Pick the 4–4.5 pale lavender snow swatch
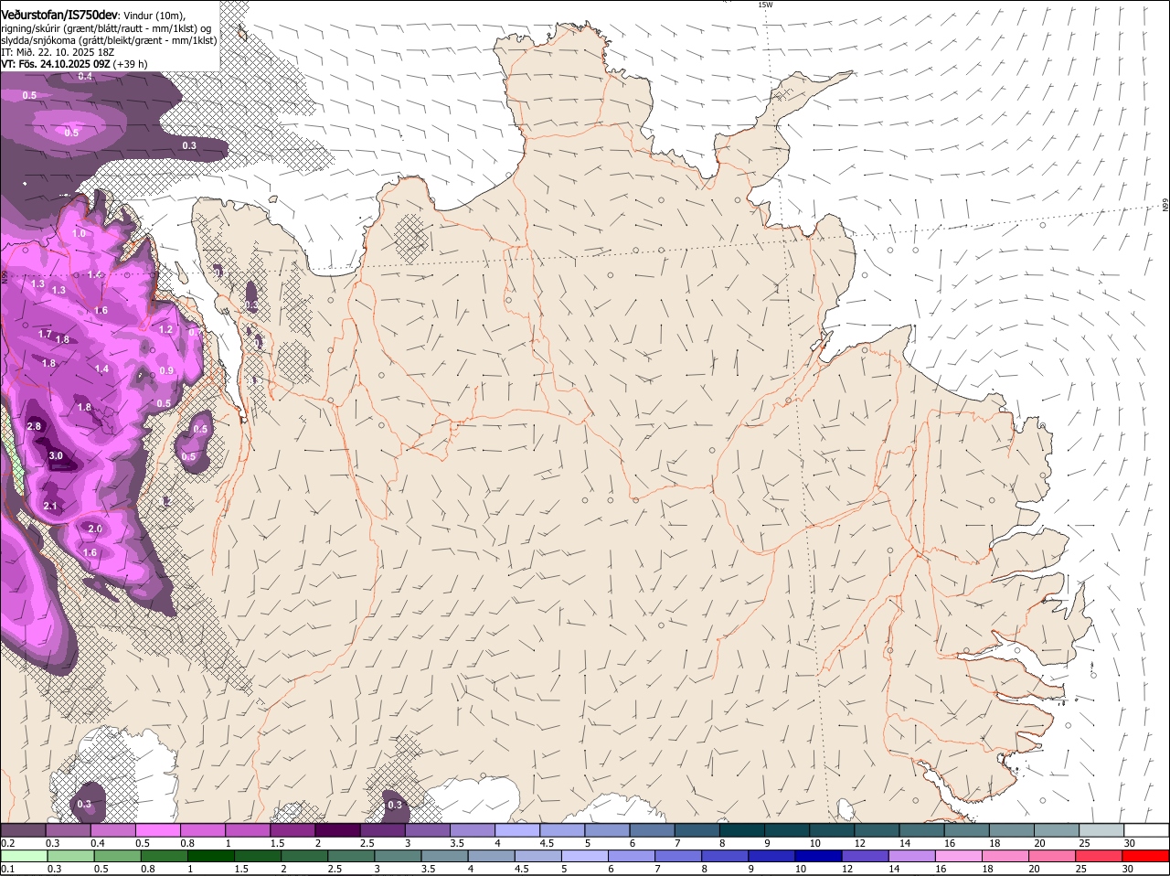The width and height of the screenshot is (1170, 876). 518,829
